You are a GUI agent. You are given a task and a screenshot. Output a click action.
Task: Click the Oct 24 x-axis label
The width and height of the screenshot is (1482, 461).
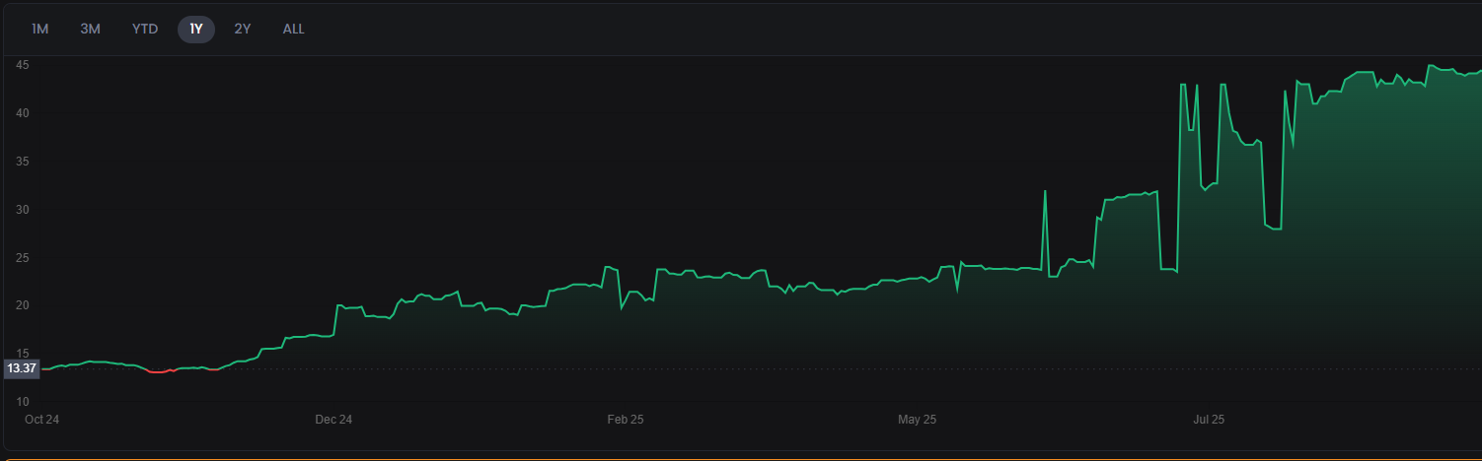pos(42,420)
